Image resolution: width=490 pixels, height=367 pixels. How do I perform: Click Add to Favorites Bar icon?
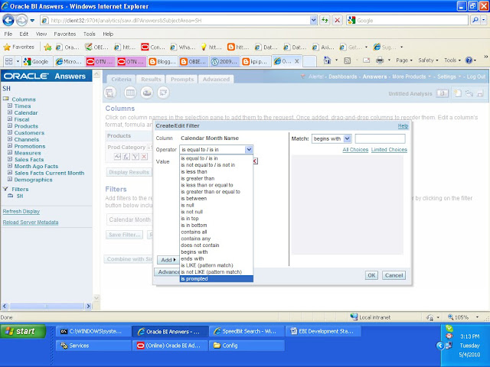(x=47, y=47)
